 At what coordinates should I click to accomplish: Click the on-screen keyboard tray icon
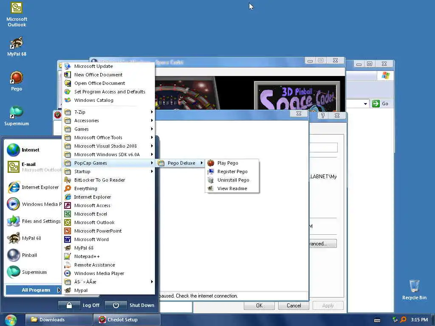click(377, 320)
